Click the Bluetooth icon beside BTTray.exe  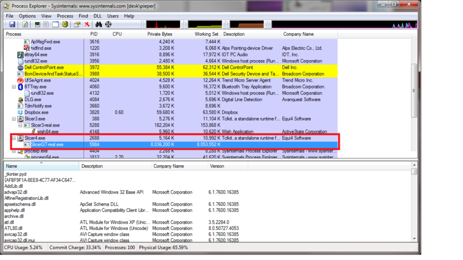click(x=20, y=87)
